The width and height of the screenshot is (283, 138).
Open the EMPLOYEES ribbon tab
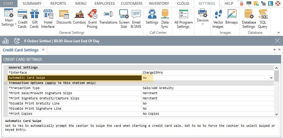105,4
